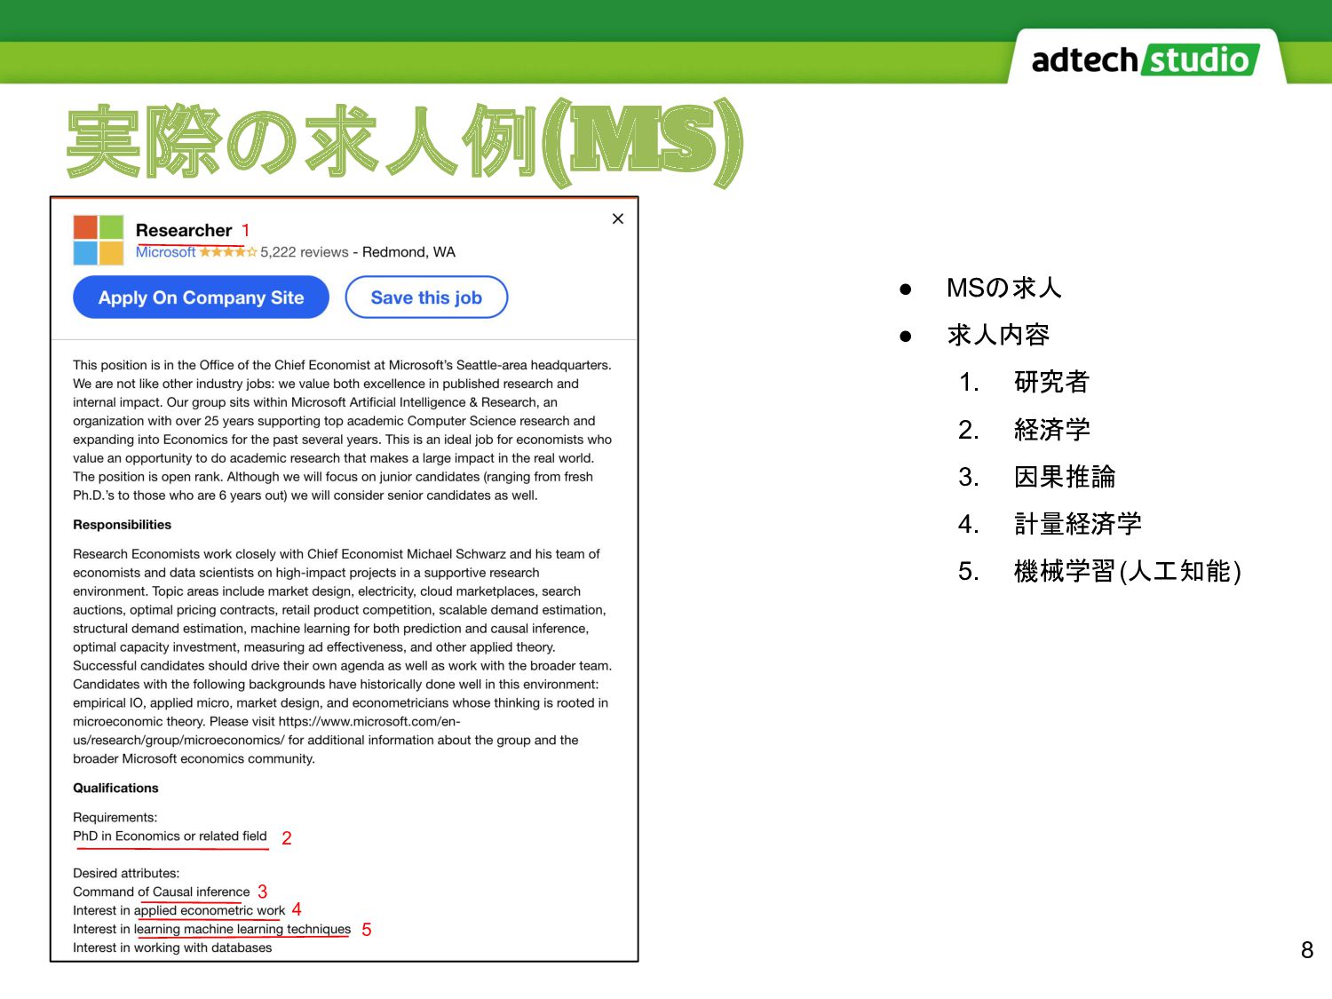Screen dimensions: 1332x999
Task: Click the slide title 実際の求人例(MS)
Action: click(405, 142)
